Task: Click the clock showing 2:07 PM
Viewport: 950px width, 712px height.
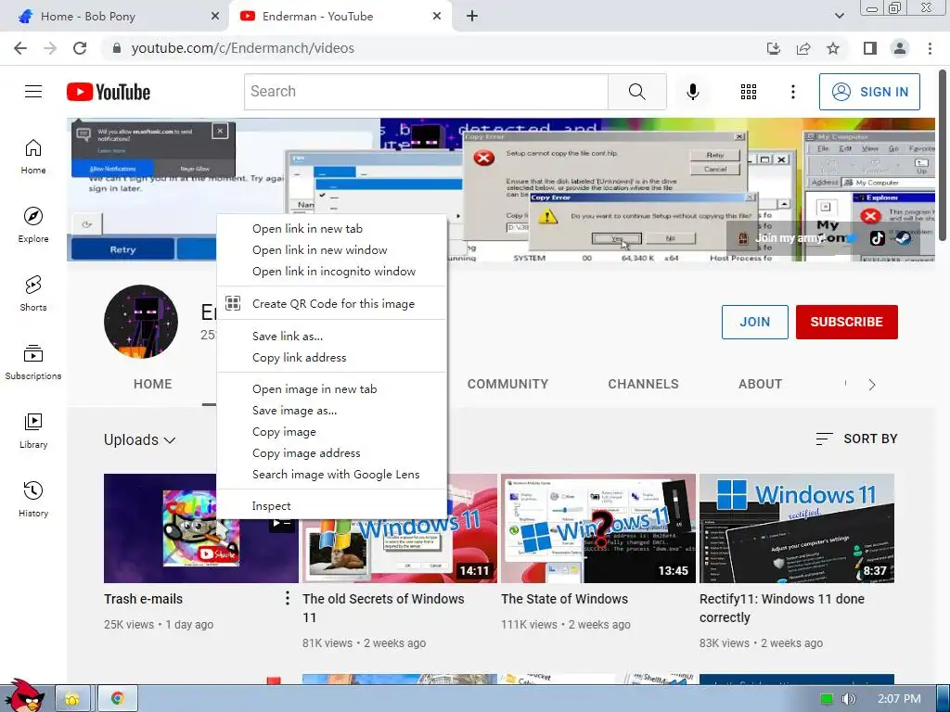Action: (899, 699)
